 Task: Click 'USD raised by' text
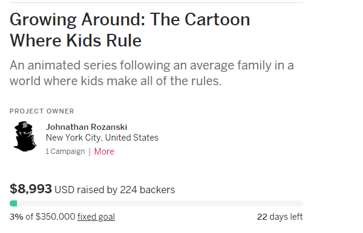coord(86,190)
